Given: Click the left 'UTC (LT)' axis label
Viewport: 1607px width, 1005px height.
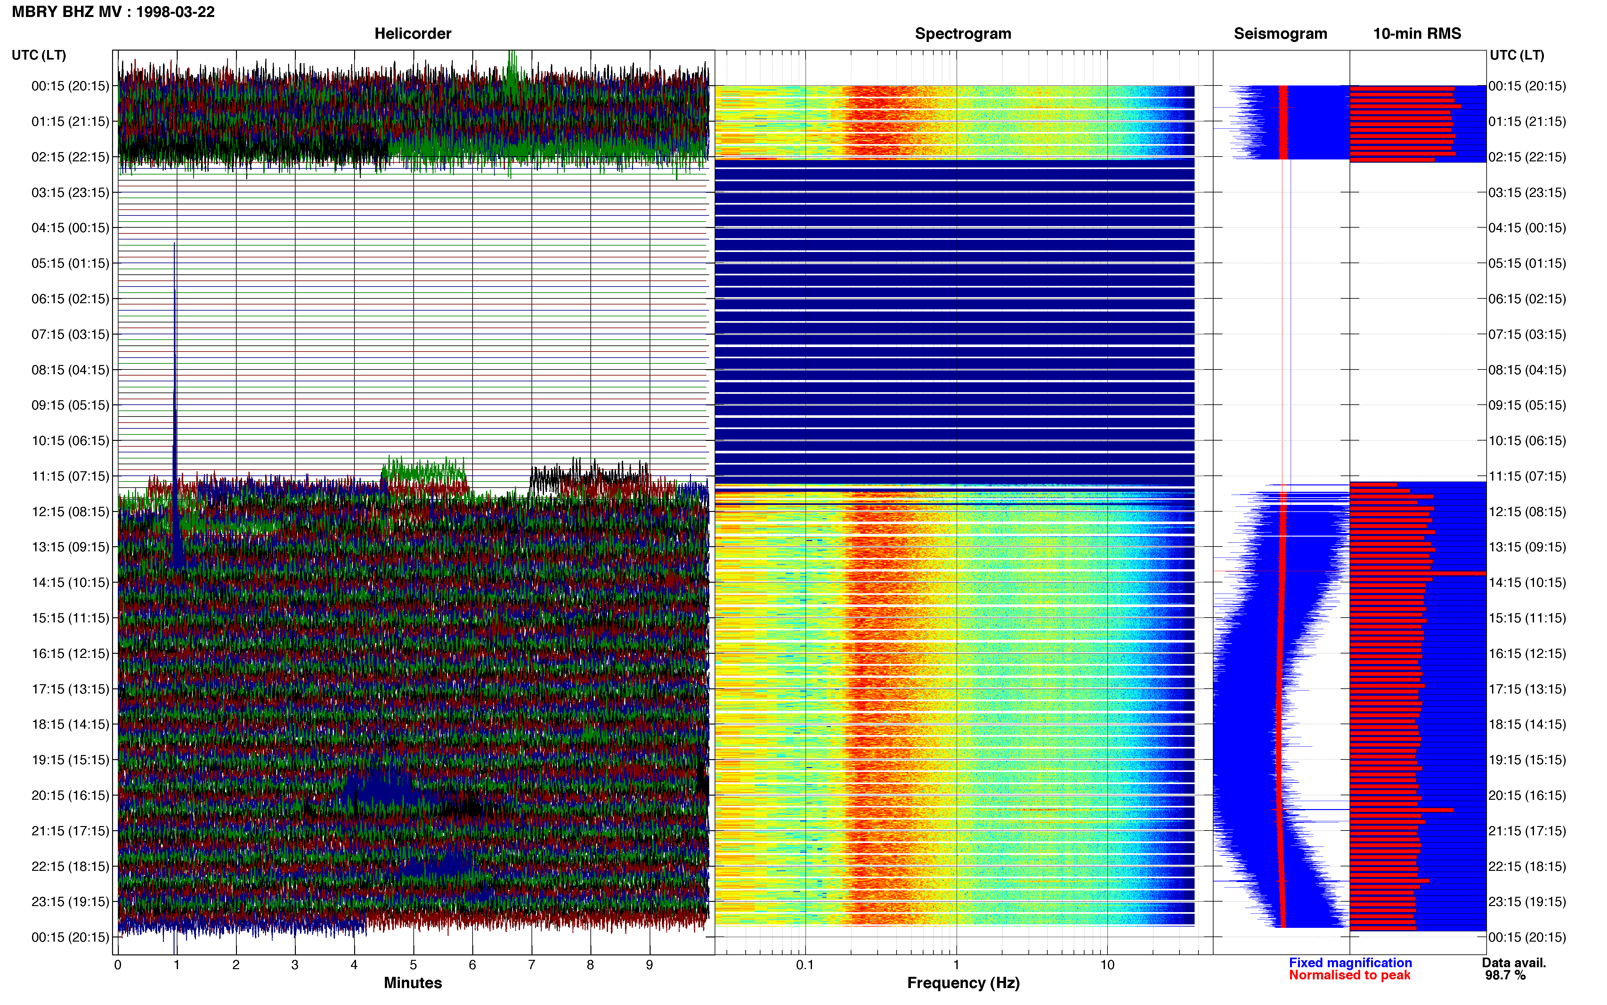Looking at the screenshot, I should (39, 55).
